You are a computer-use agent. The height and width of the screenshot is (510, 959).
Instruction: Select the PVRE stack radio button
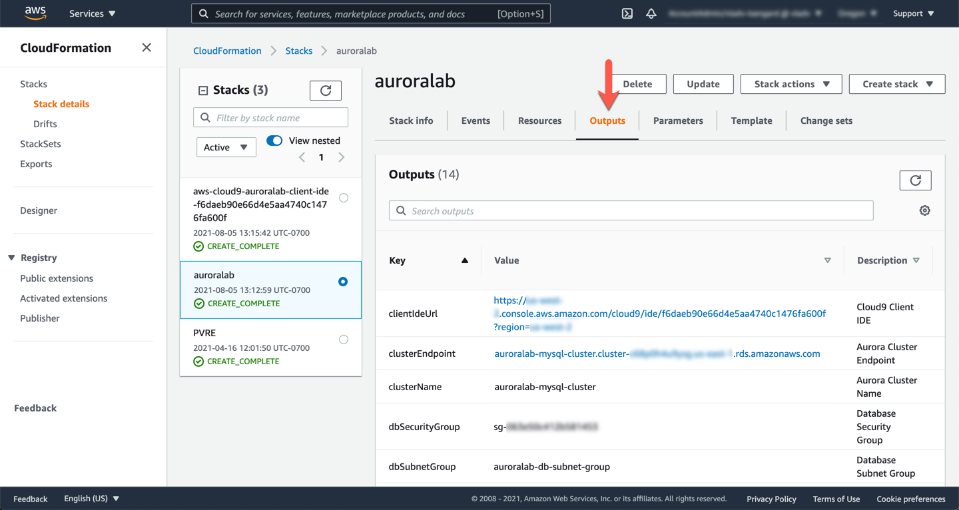[x=344, y=340]
